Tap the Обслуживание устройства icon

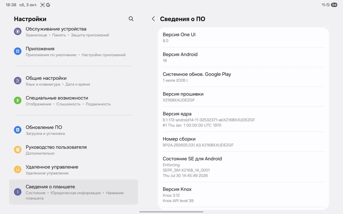(x=18, y=31)
